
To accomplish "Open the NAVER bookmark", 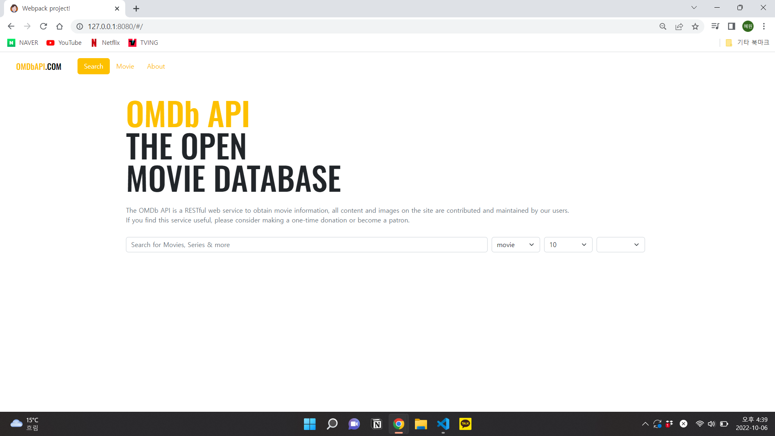I will [x=23, y=43].
